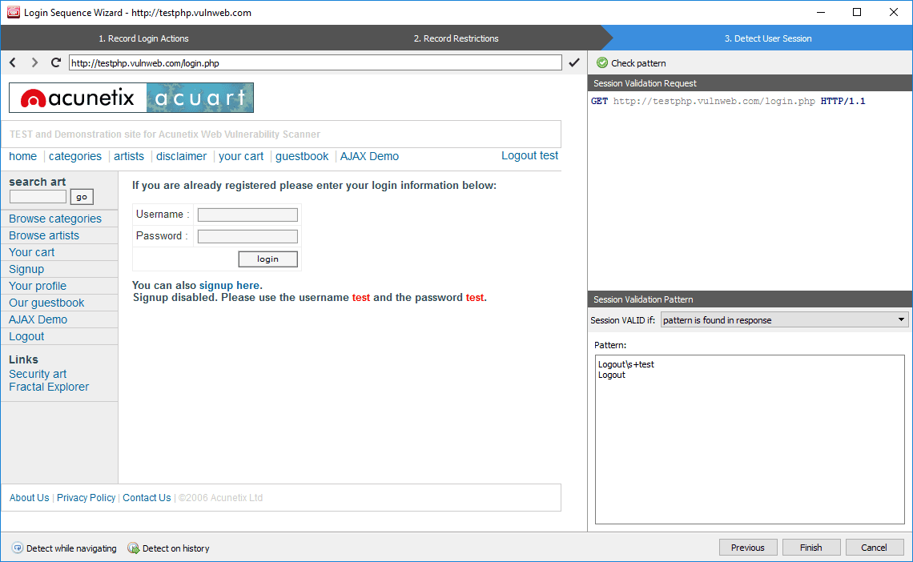The width and height of the screenshot is (913, 562).
Task: Click the Session Validation Request header
Action: pos(750,83)
